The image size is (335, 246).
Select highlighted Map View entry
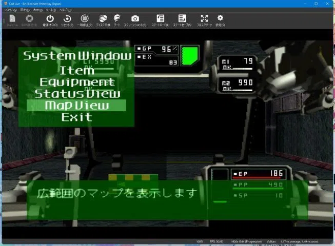[76, 105]
